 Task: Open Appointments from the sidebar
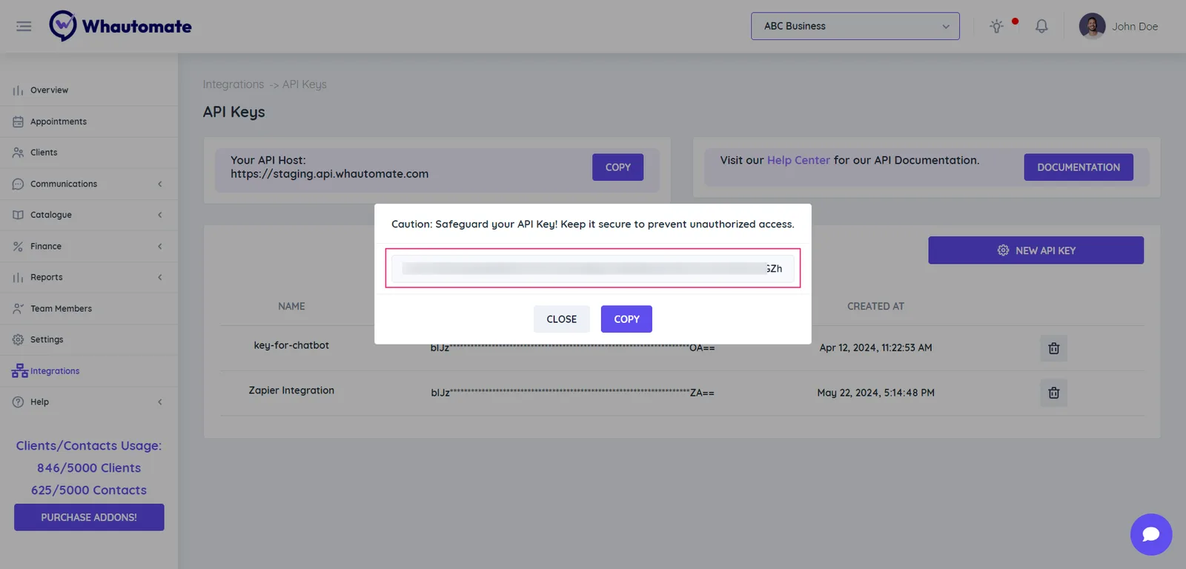tap(59, 122)
